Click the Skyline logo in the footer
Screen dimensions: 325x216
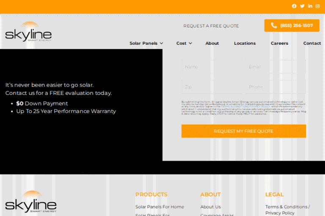coord(30,202)
